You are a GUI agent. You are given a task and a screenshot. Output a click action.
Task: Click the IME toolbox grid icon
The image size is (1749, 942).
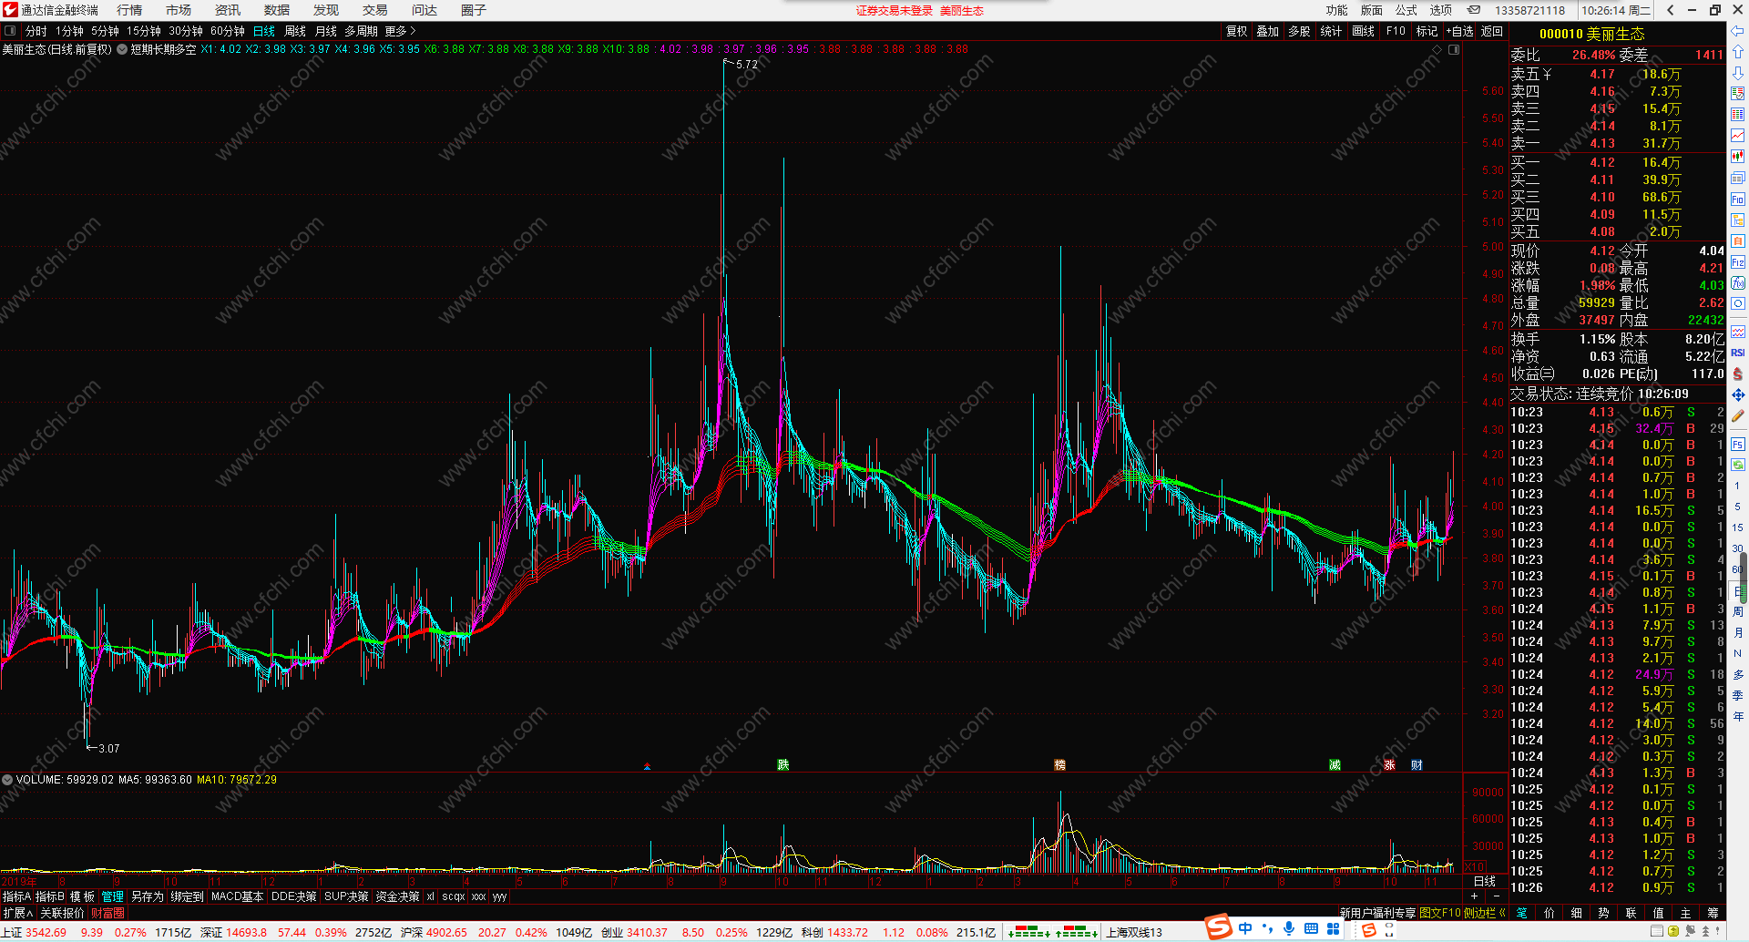click(x=1334, y=928)
